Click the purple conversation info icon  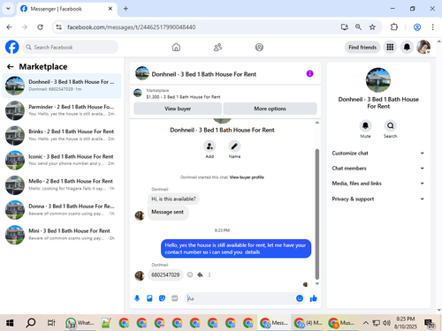[309, 73]
